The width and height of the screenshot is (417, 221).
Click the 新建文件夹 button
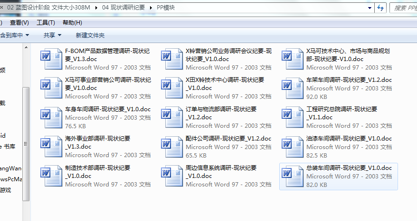click(x=90, y=35)
